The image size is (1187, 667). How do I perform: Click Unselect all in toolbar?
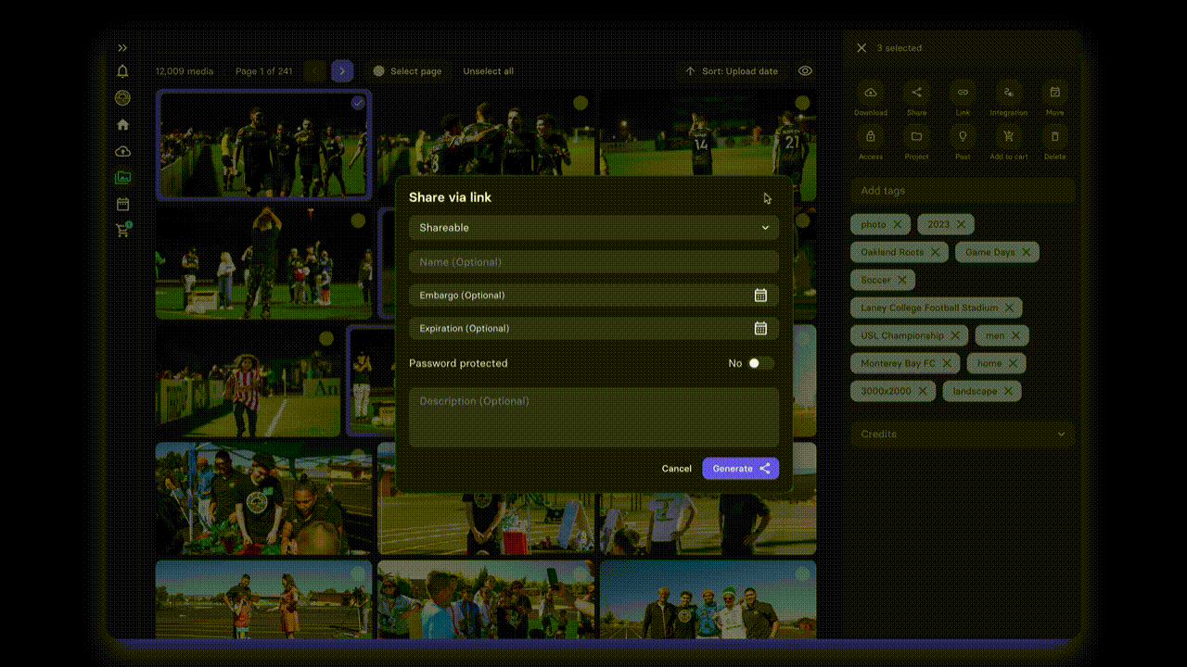488,71
